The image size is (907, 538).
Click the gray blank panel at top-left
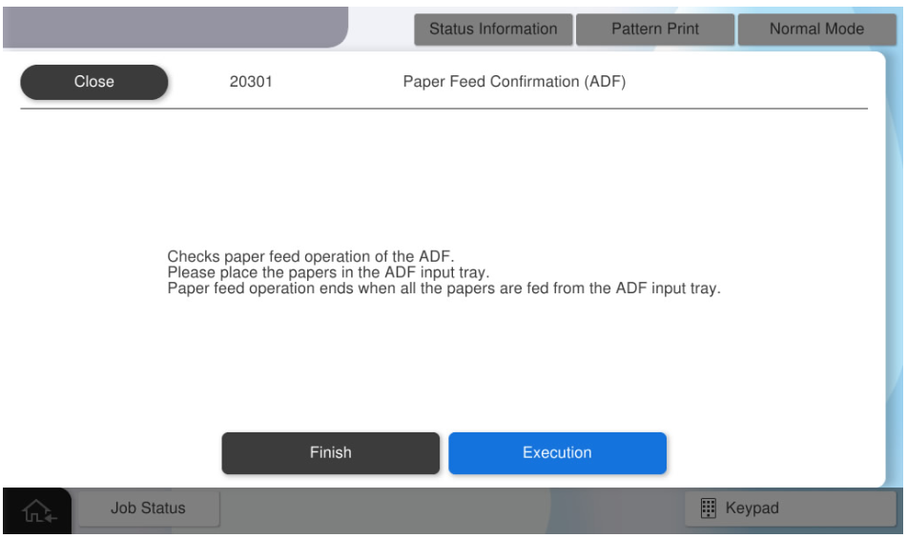point(172,26)
